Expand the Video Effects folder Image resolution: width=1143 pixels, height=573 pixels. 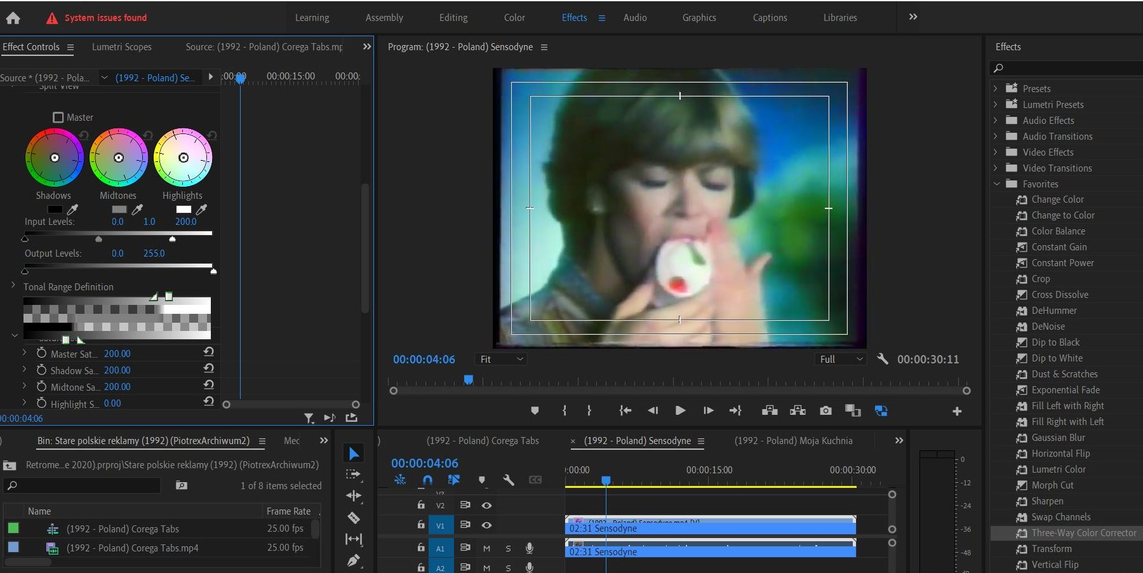(996, 152)
